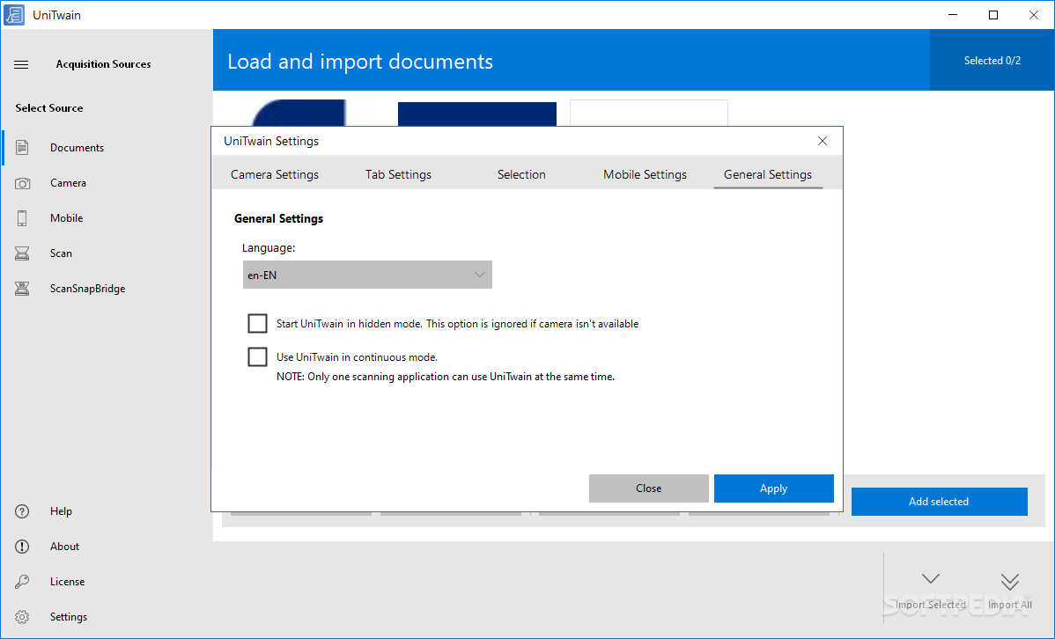This screenshot has height=639, width=1055.
Task: Click the Acquisition Sources heading
Action: pyautogui.click(x=103, y=64)
